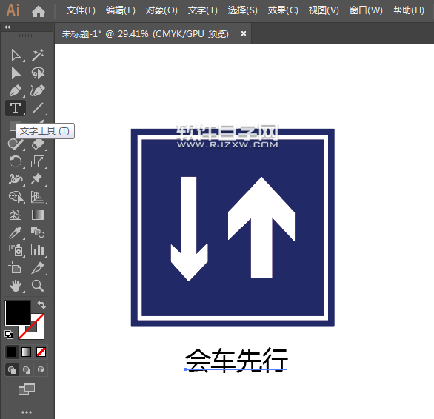This screenshot has height=419, width=434.
Task: Select the Column Graph tool
Action: 38,250
